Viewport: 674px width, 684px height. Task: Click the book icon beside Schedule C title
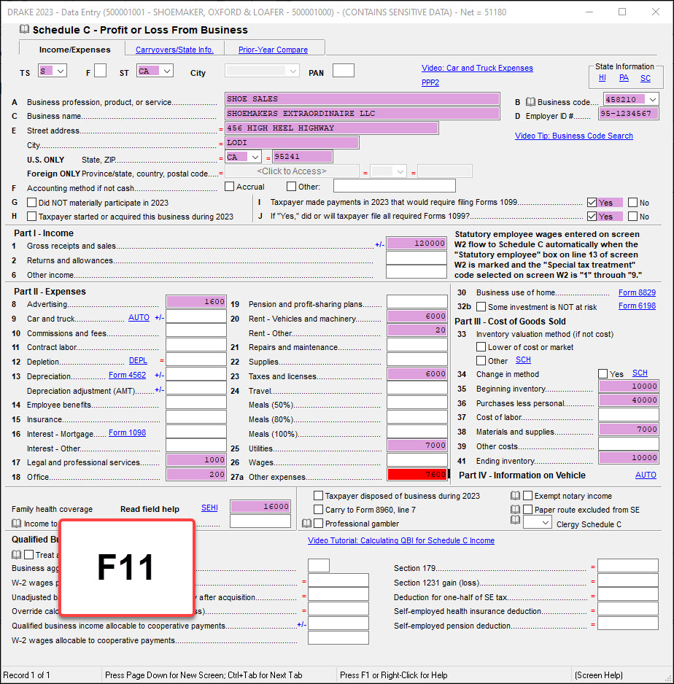[x=24, y=29]
